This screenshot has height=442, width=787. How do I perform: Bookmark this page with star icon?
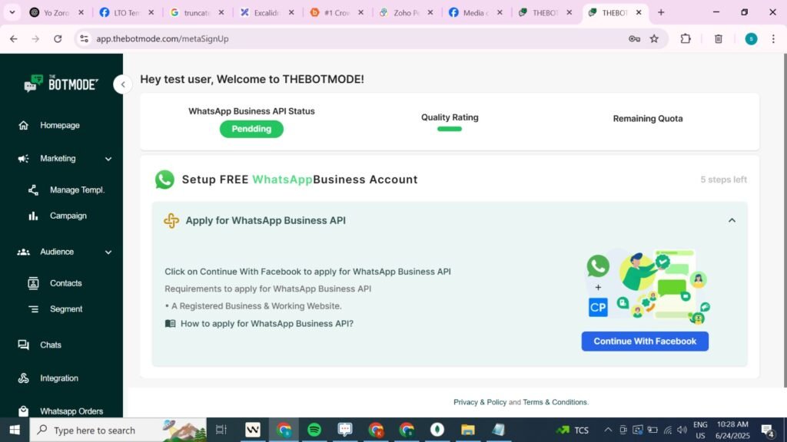pos(654,38)
